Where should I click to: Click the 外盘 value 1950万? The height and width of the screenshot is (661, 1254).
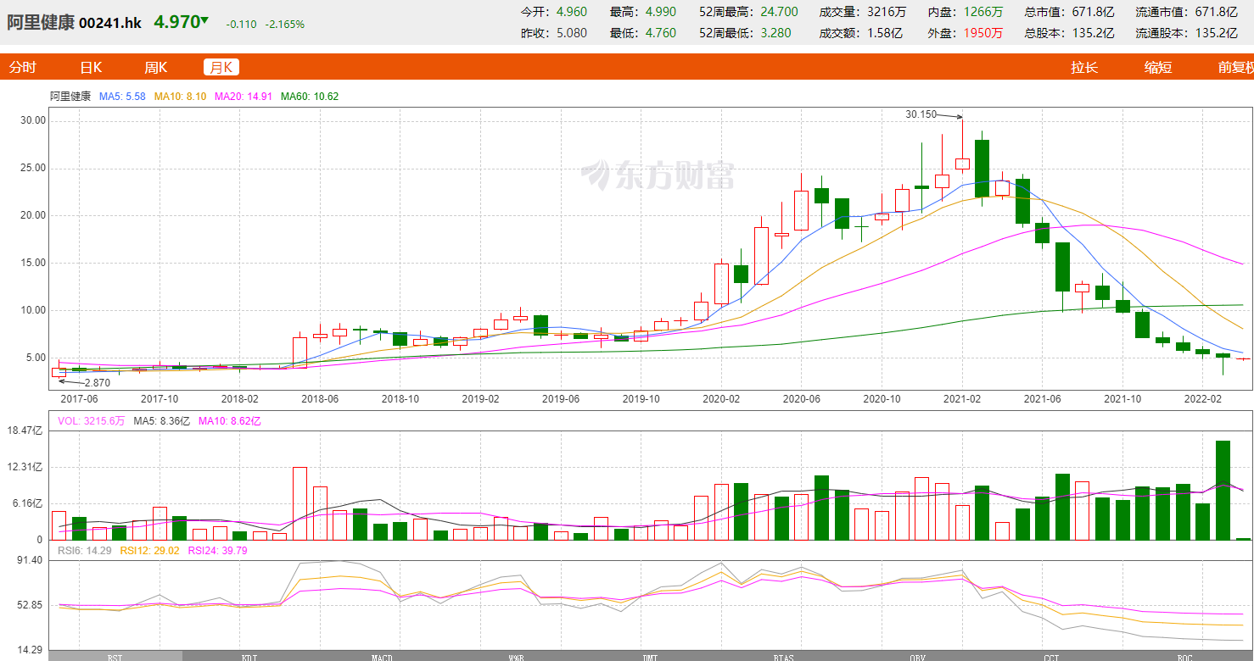(983, 33)
